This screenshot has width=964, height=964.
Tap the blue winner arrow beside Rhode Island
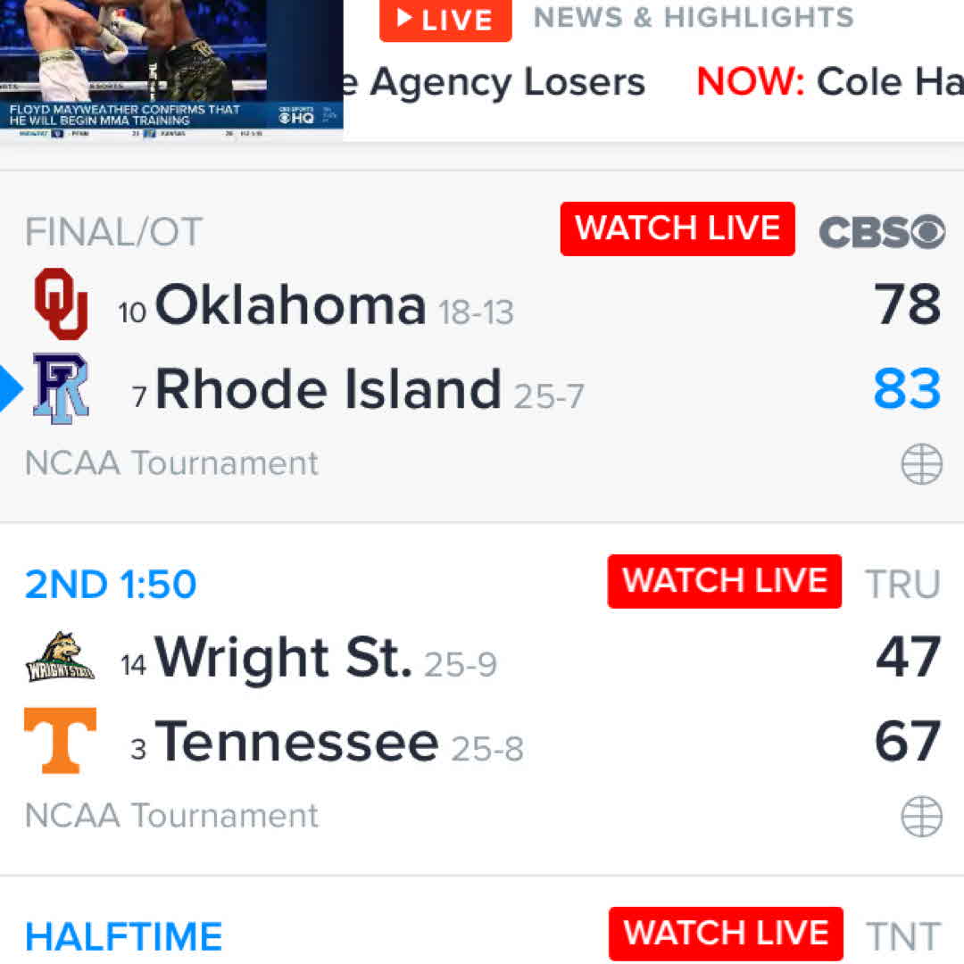pos(11,389)
